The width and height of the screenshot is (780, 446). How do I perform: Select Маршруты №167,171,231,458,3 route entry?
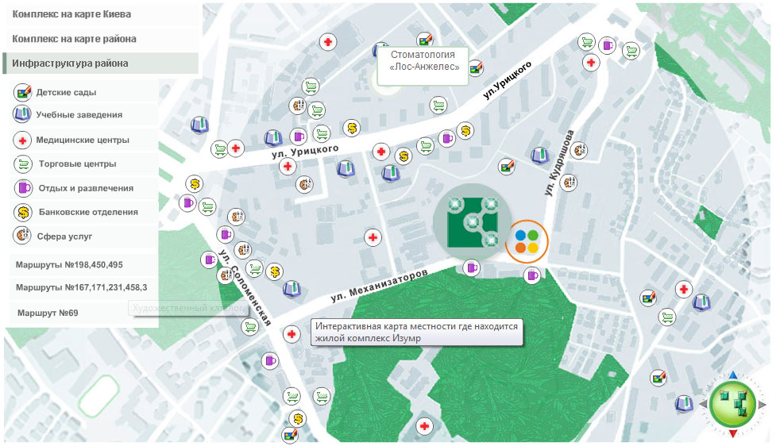coord(81,287)
